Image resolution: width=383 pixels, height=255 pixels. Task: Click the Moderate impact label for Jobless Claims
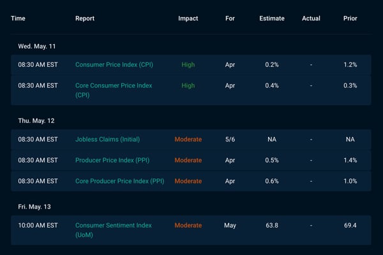pyautogui.click(x=188, y=140)
